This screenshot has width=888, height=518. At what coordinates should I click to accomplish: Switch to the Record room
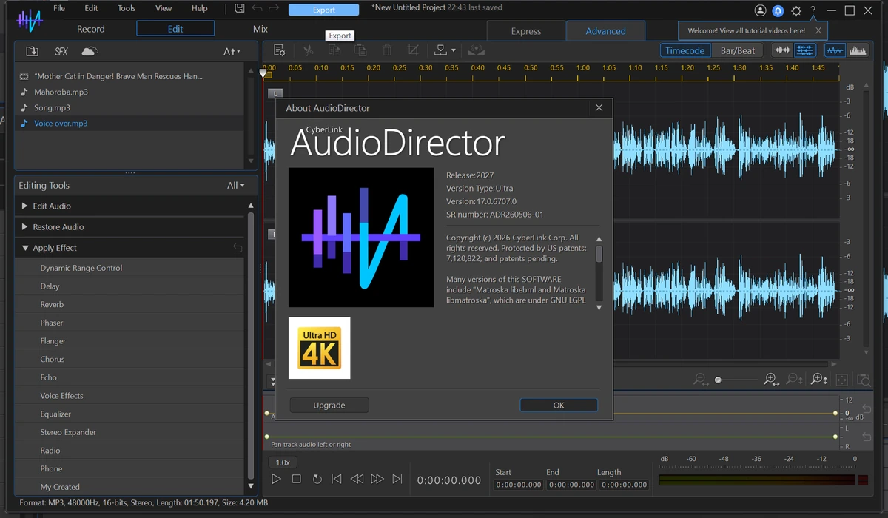click(91, 29)
